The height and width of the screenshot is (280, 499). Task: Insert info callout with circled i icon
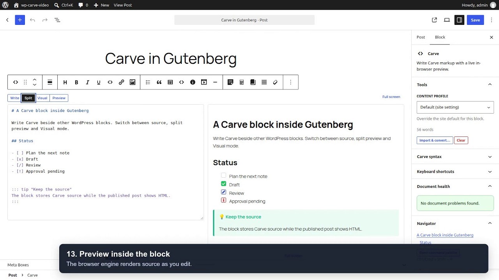point(193,82)
